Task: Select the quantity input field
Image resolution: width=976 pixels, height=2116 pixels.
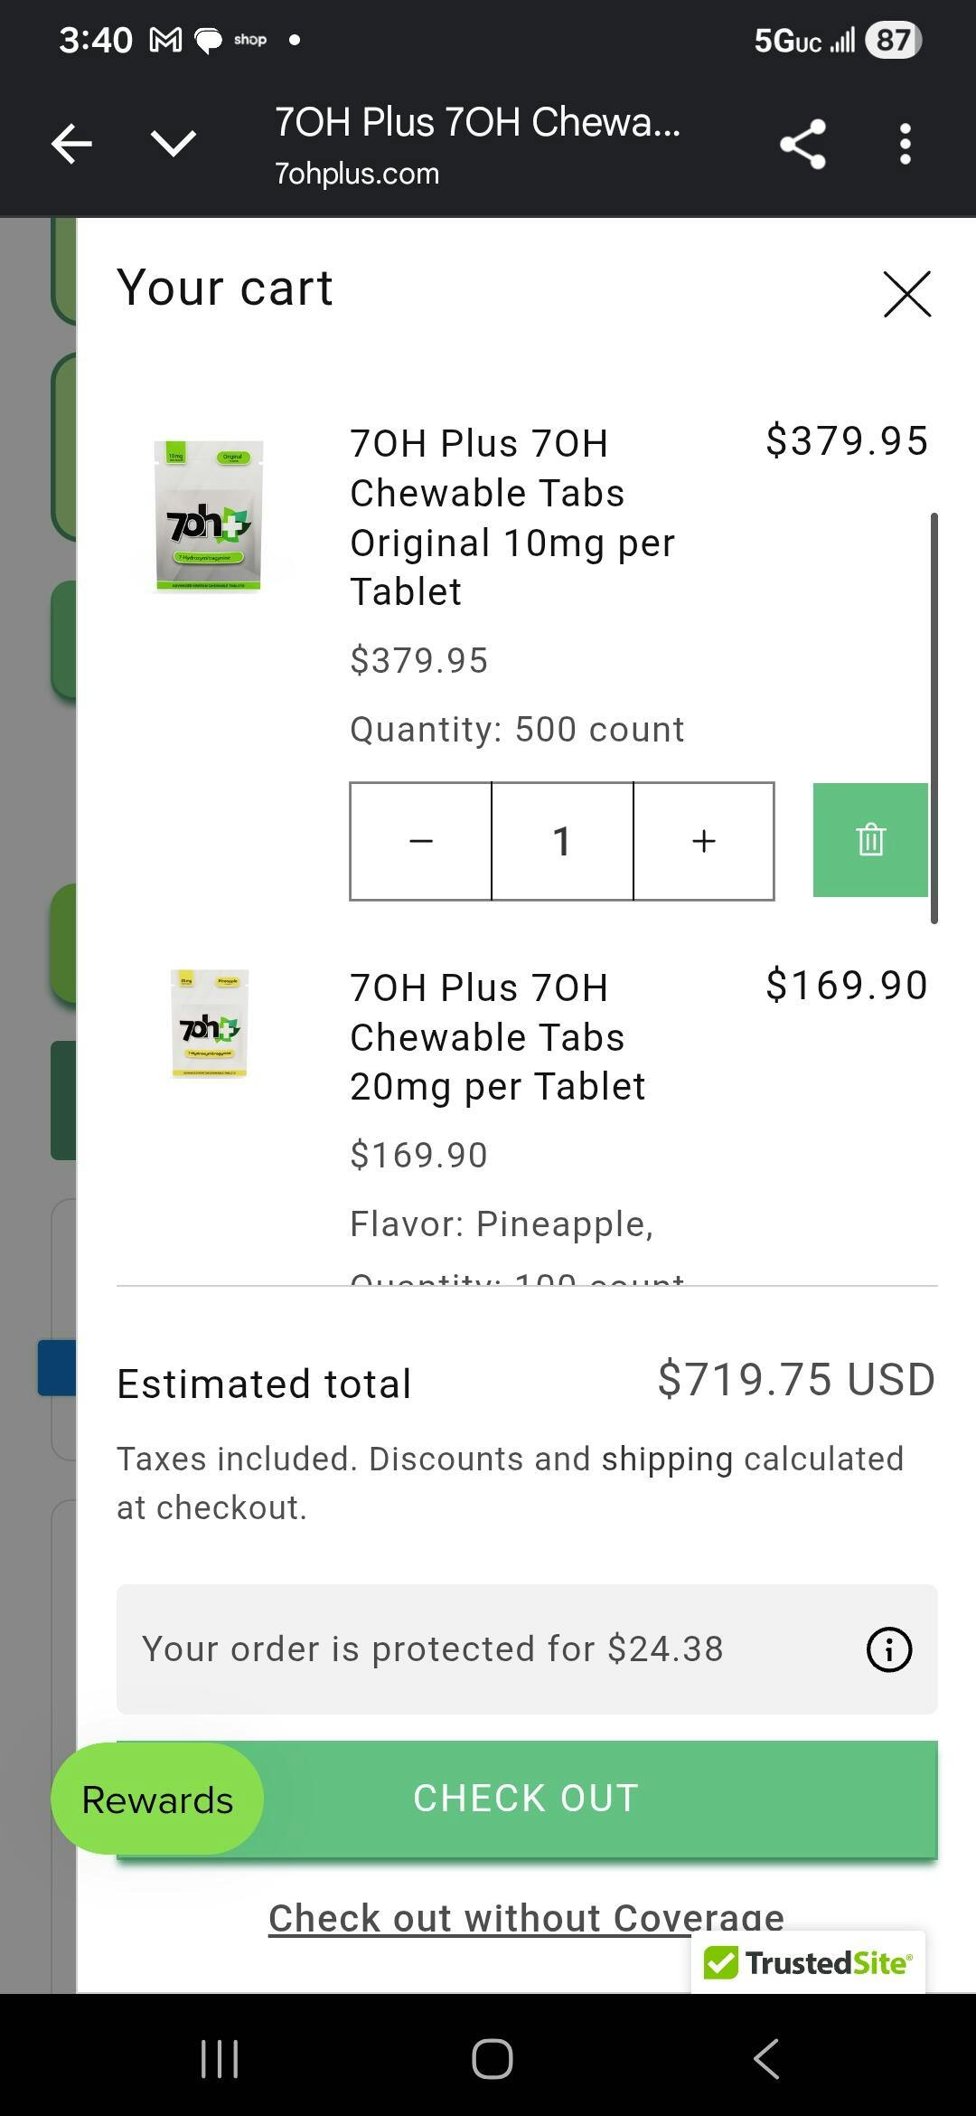Action: point(562,841)
